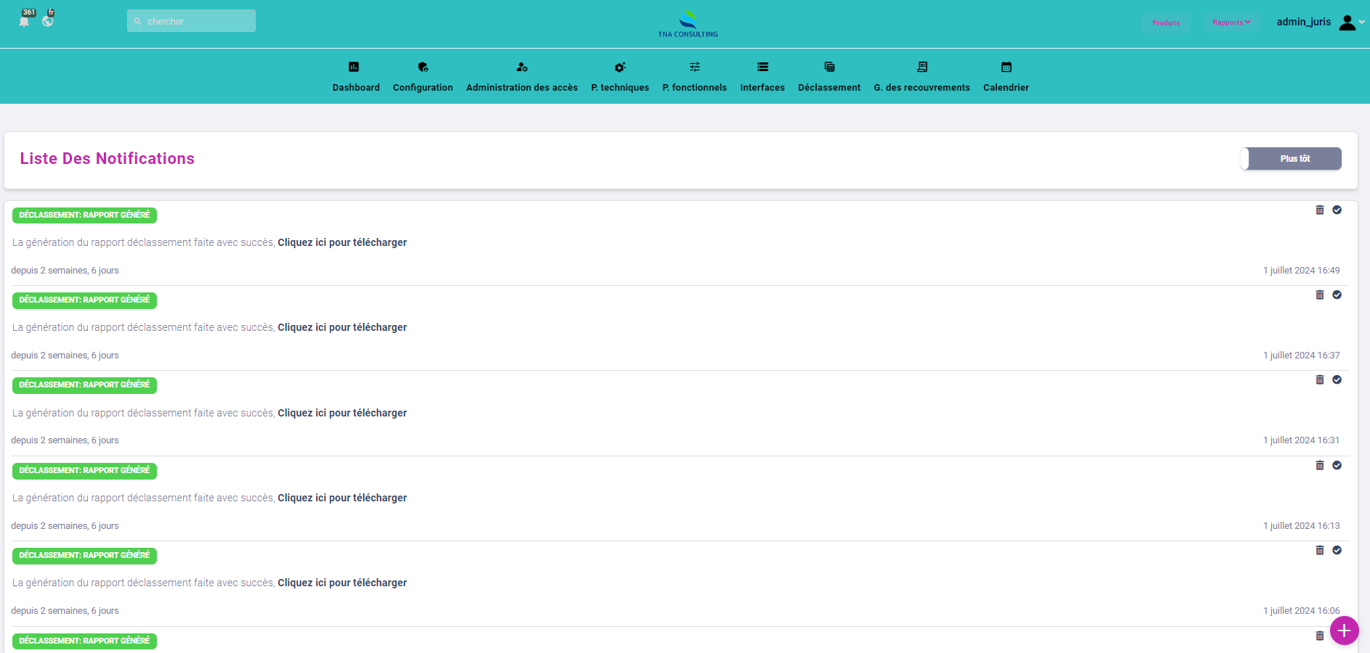Screen dimensions: 1370x653
Task: Click first 'Cliquez ici pour télécharger' link
Action: coord(342,242)
